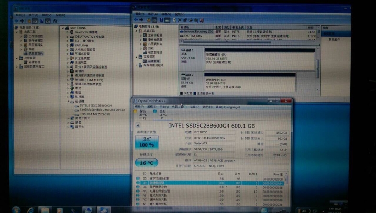Expand the (COM and LPT) ports node
The width and height of the screenshot is (377, 213).
click(68, 80)
